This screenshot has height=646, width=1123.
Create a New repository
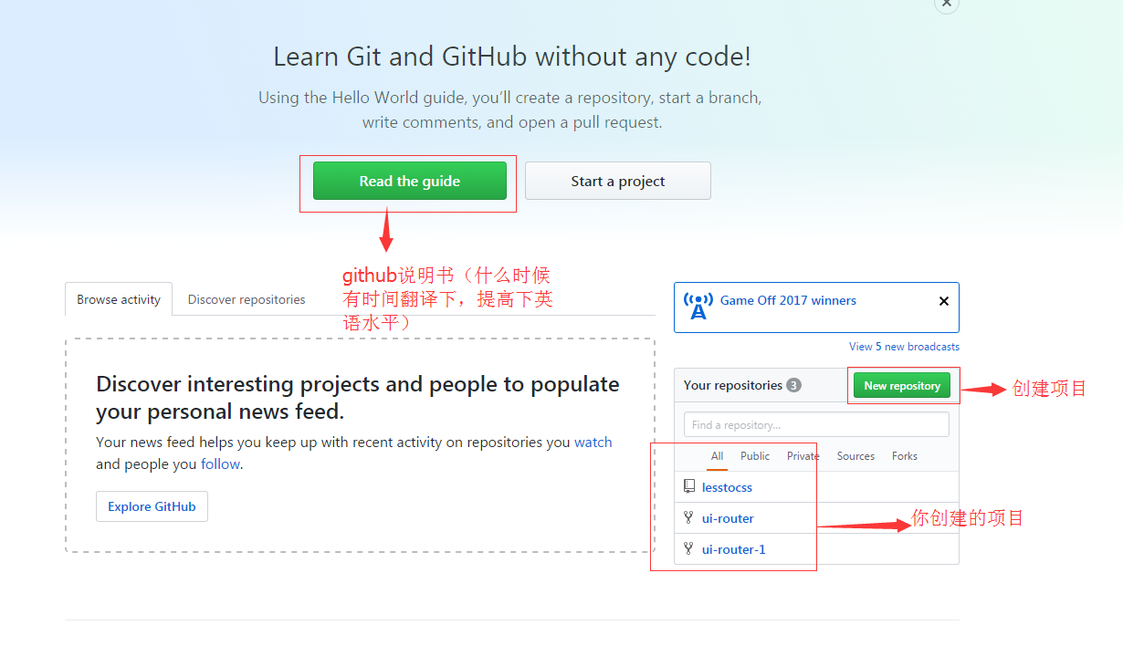(901, 386)
